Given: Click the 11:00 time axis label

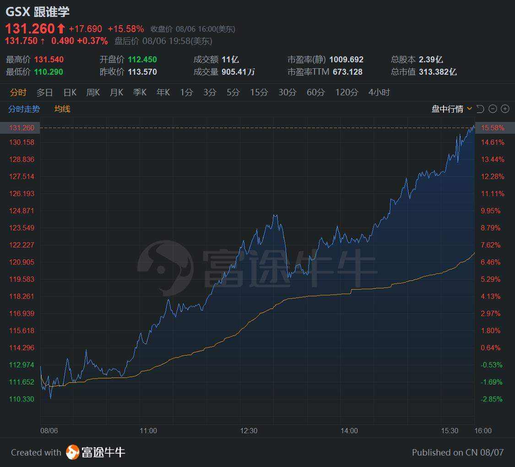Looking at the screenshot, I should point(148,430).
